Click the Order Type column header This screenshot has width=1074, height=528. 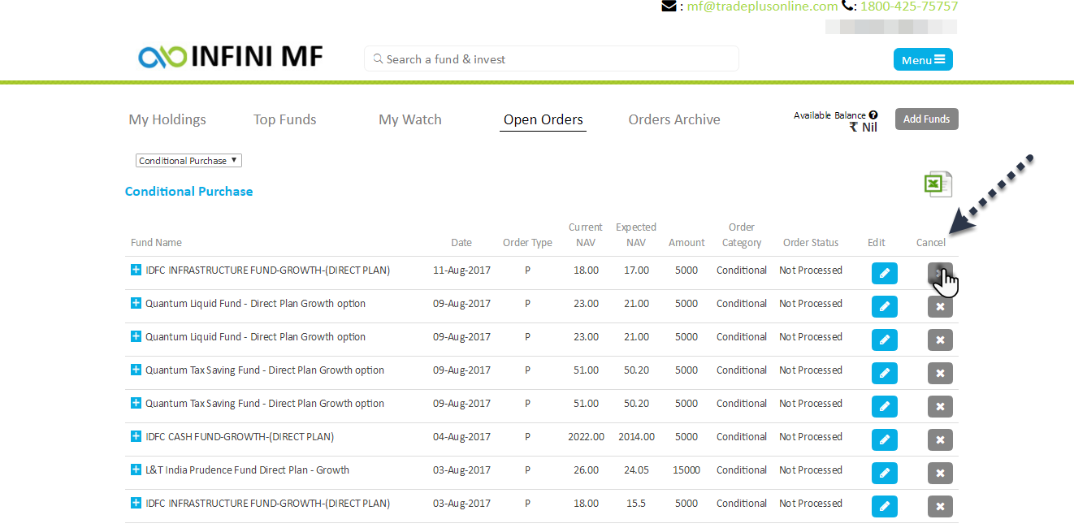pos(527,243)
